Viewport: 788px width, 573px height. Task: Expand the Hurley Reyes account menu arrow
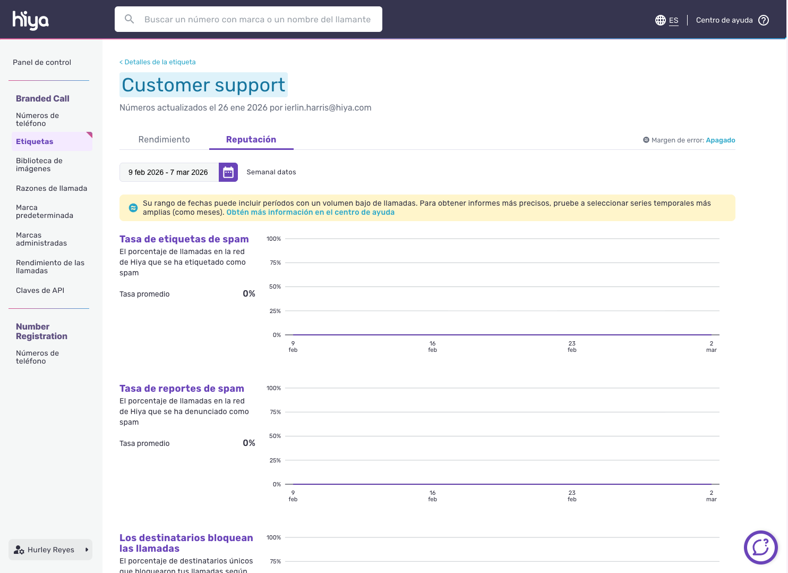[x=87, y=550]
